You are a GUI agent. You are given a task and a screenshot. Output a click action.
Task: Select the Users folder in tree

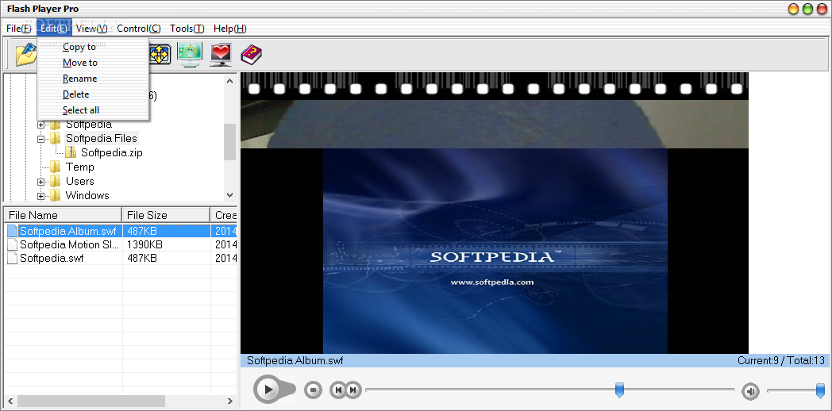coord(79,182)
